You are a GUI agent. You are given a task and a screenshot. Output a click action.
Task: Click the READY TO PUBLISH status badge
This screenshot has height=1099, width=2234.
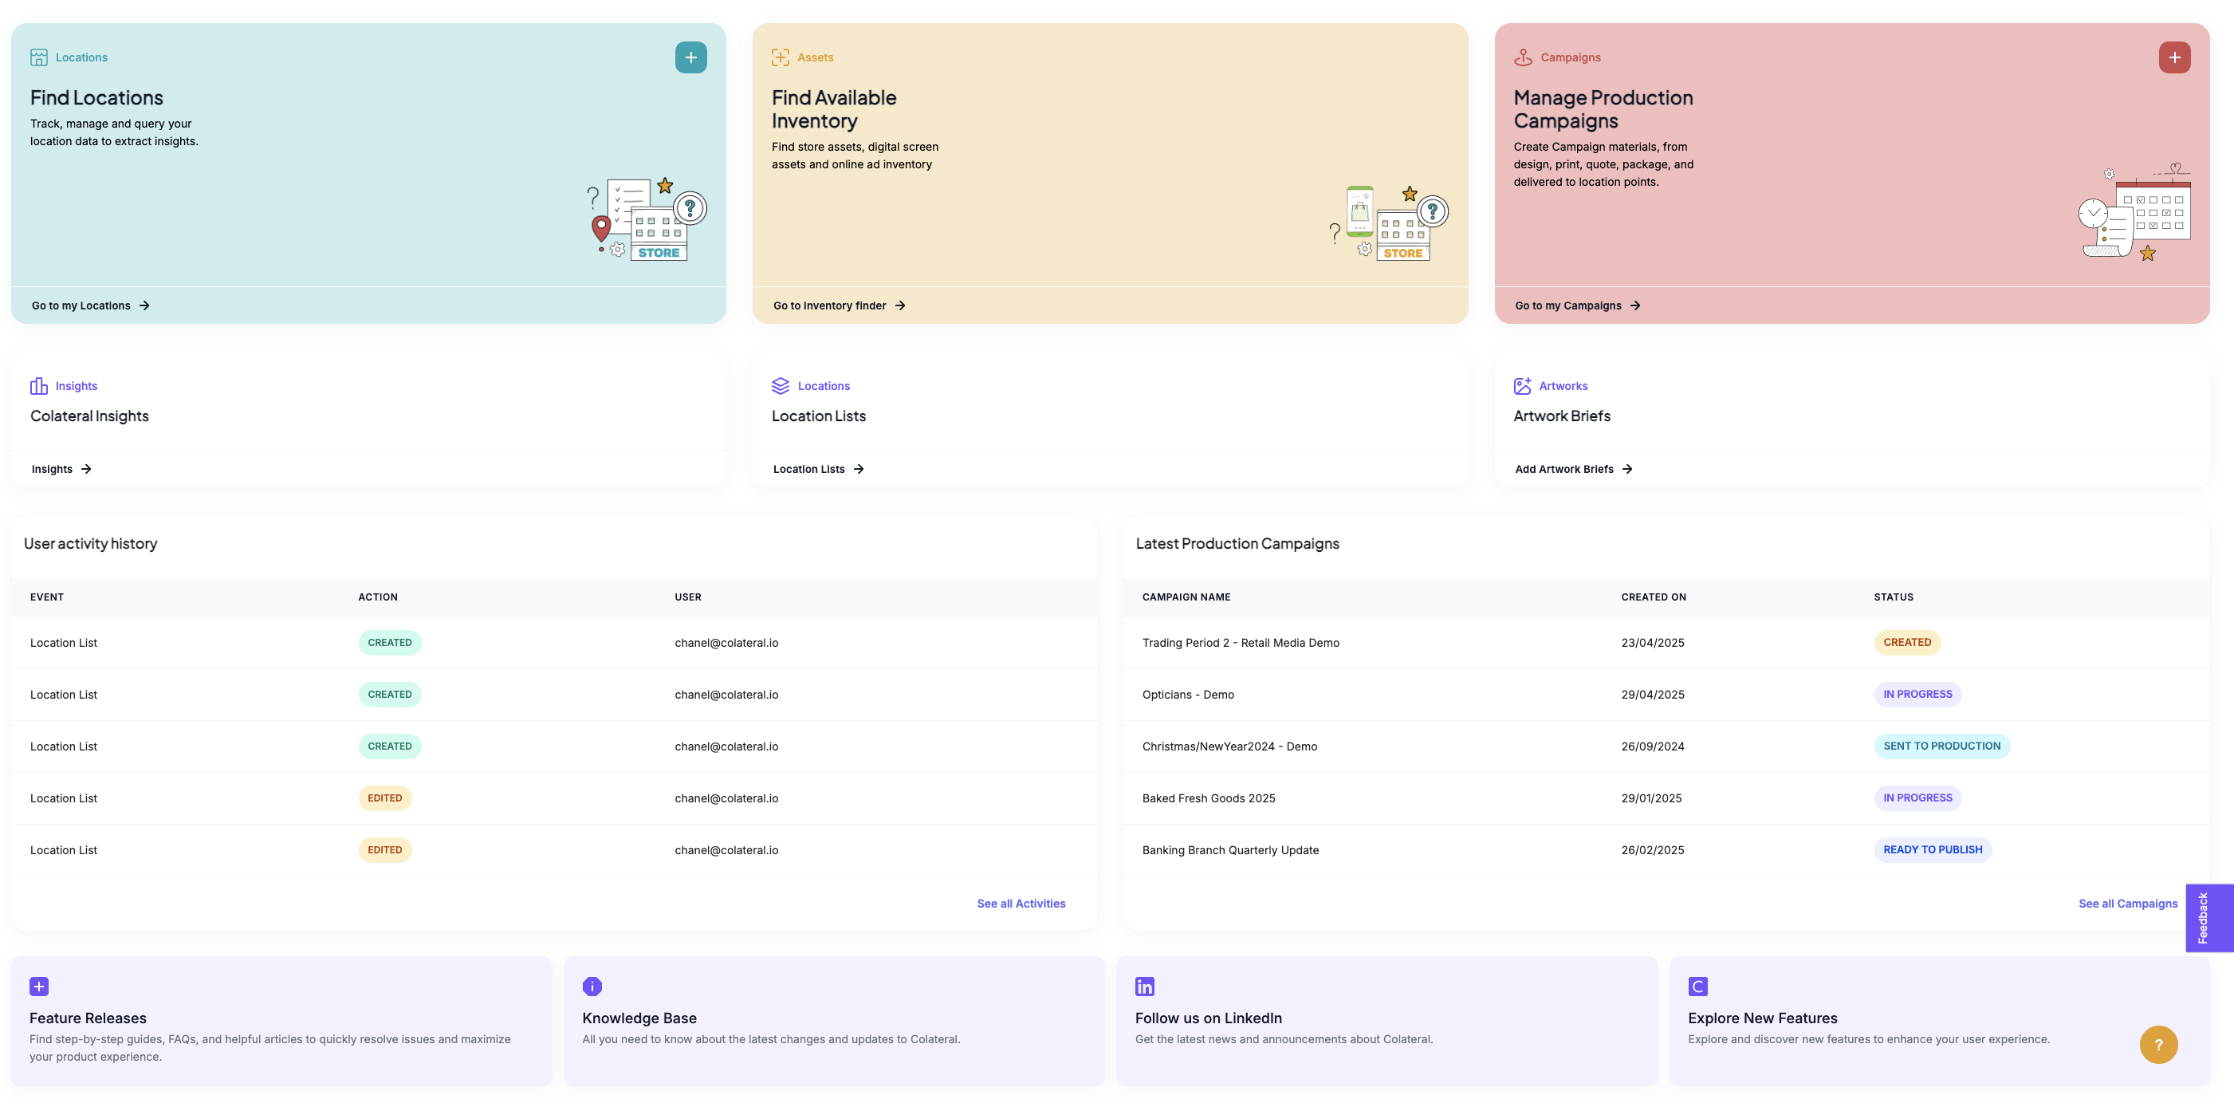pos(1931,849)
